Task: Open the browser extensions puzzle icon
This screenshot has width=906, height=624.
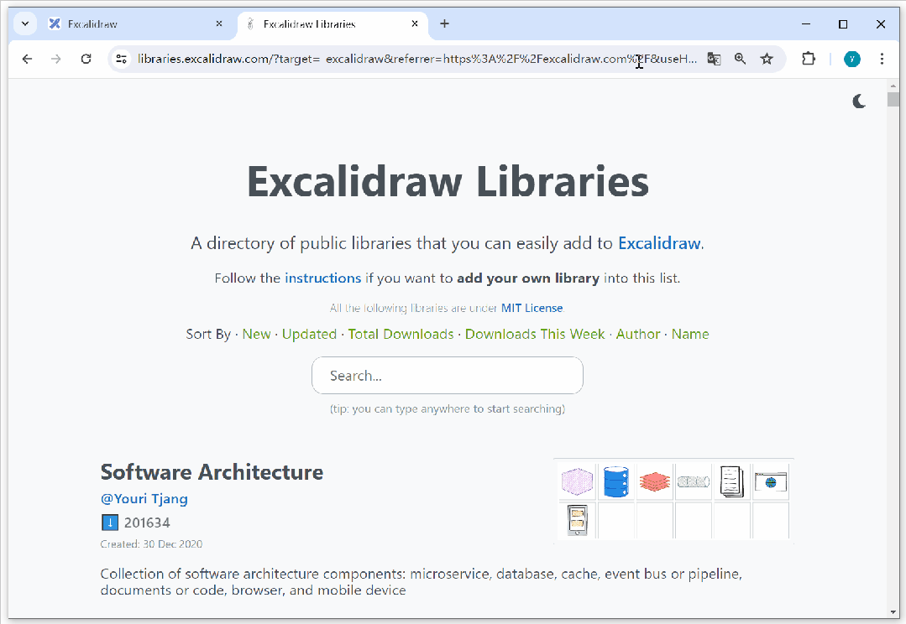Action: point(809,59)
